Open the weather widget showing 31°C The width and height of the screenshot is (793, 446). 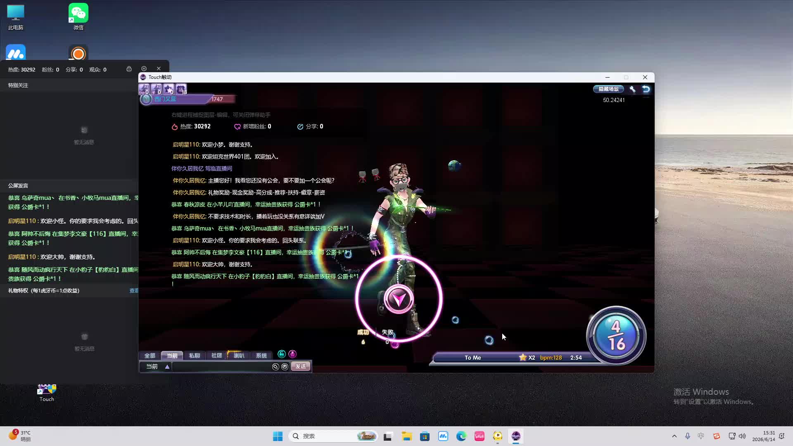[20, 436]
